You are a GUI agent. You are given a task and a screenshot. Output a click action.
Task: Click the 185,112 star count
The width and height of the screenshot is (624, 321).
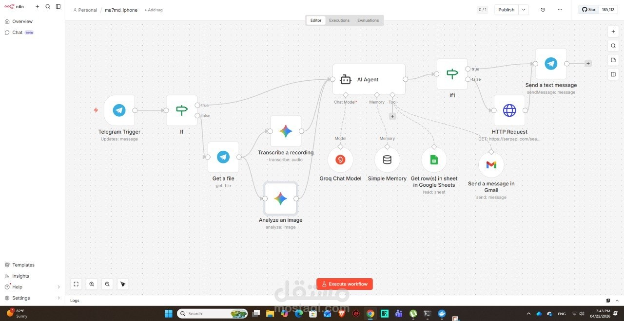(608, 10)
